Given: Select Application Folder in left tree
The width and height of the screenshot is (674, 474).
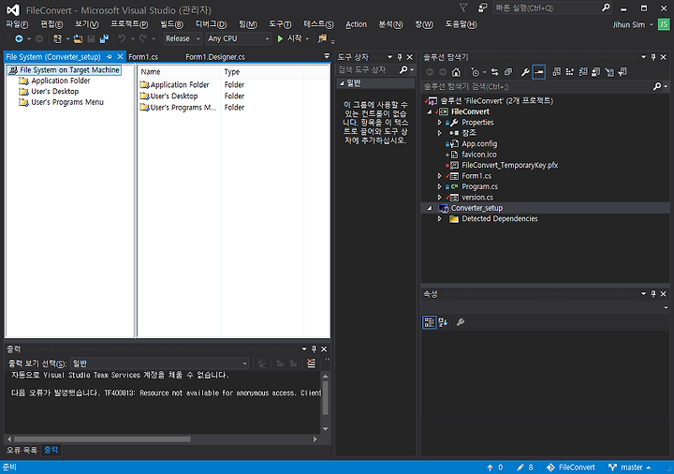Looking at the screenshot, I should click(x=61, y=81).
